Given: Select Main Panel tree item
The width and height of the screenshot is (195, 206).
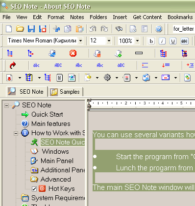Looking at the screenshot, I should (57, 161).
